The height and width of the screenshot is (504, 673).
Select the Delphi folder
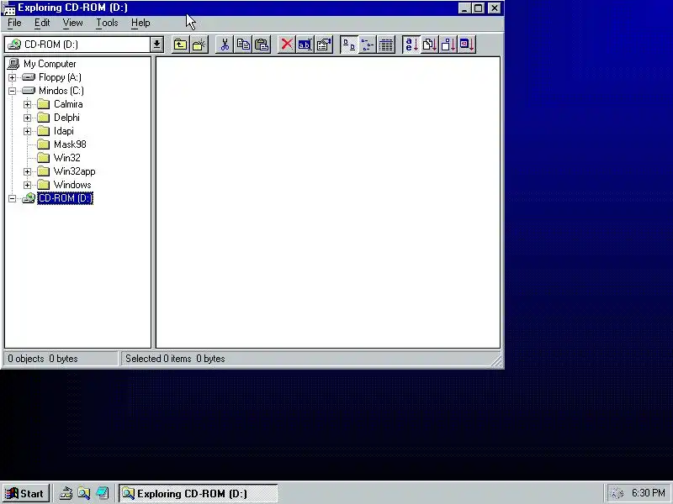point(66,118)
